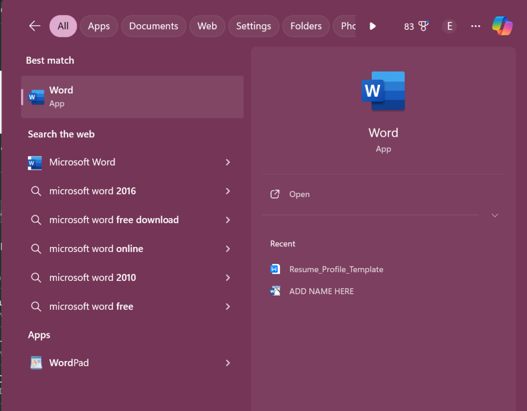This screenshot has width=527, height=411.
Task: Go back using the left arrow
Action: [x=34, y=26]
